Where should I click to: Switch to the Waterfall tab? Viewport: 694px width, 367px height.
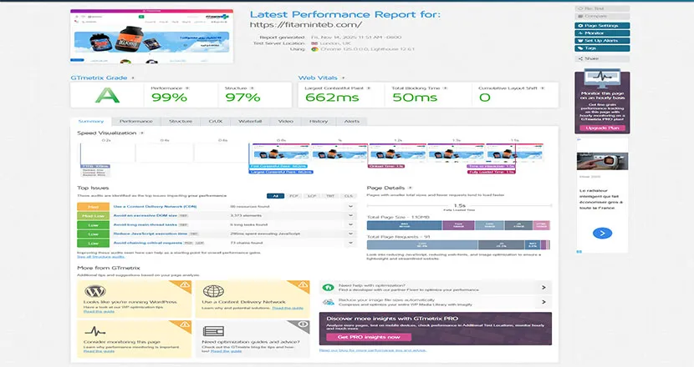click(250, 122)
